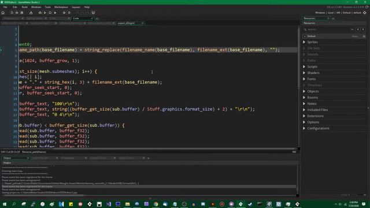Open Visual Studio from the taskbar

click(109, 204)
